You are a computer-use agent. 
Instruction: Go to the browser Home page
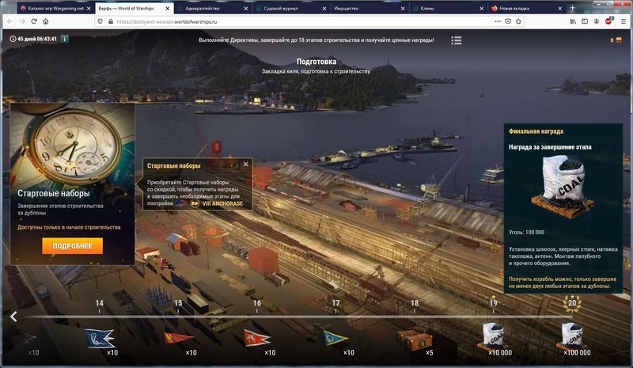(x=46, y=21)
